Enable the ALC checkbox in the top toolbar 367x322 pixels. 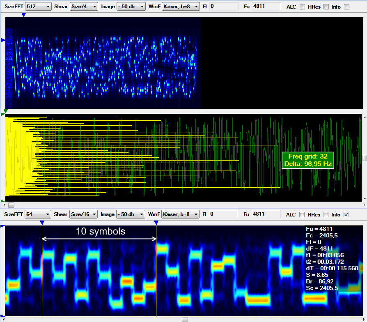[302, 7]
